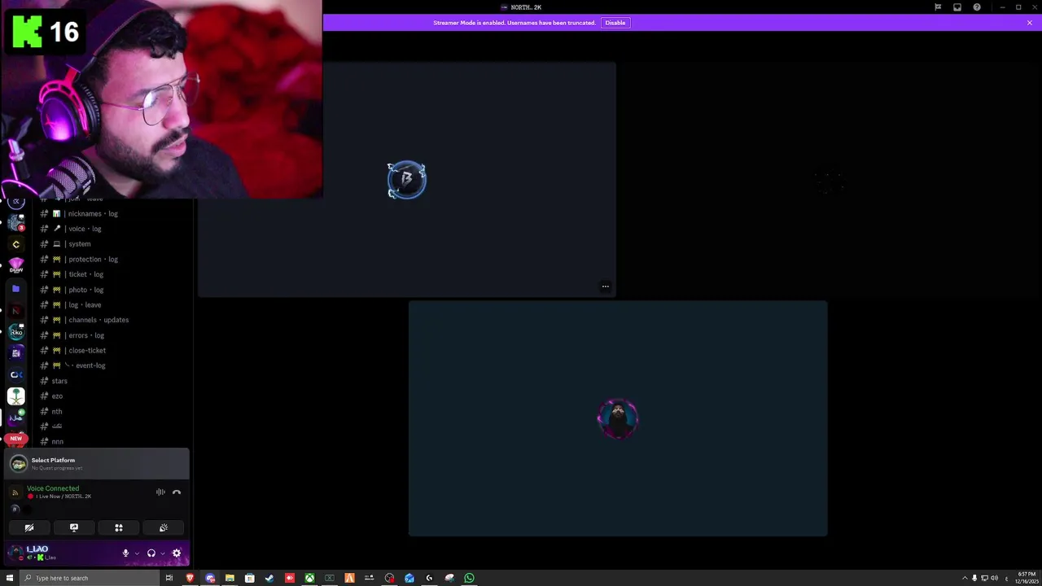The height and width of the screenshot is (586, 1042).
Task: Focus the Type here to search box
Action: (x=90, y=578)
